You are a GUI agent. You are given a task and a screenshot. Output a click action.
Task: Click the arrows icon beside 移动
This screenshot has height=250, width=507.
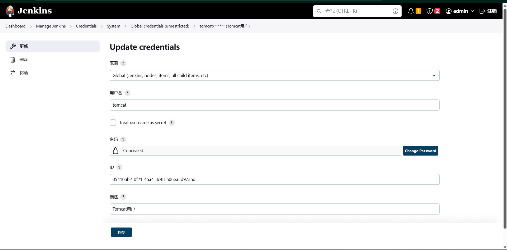13,73
